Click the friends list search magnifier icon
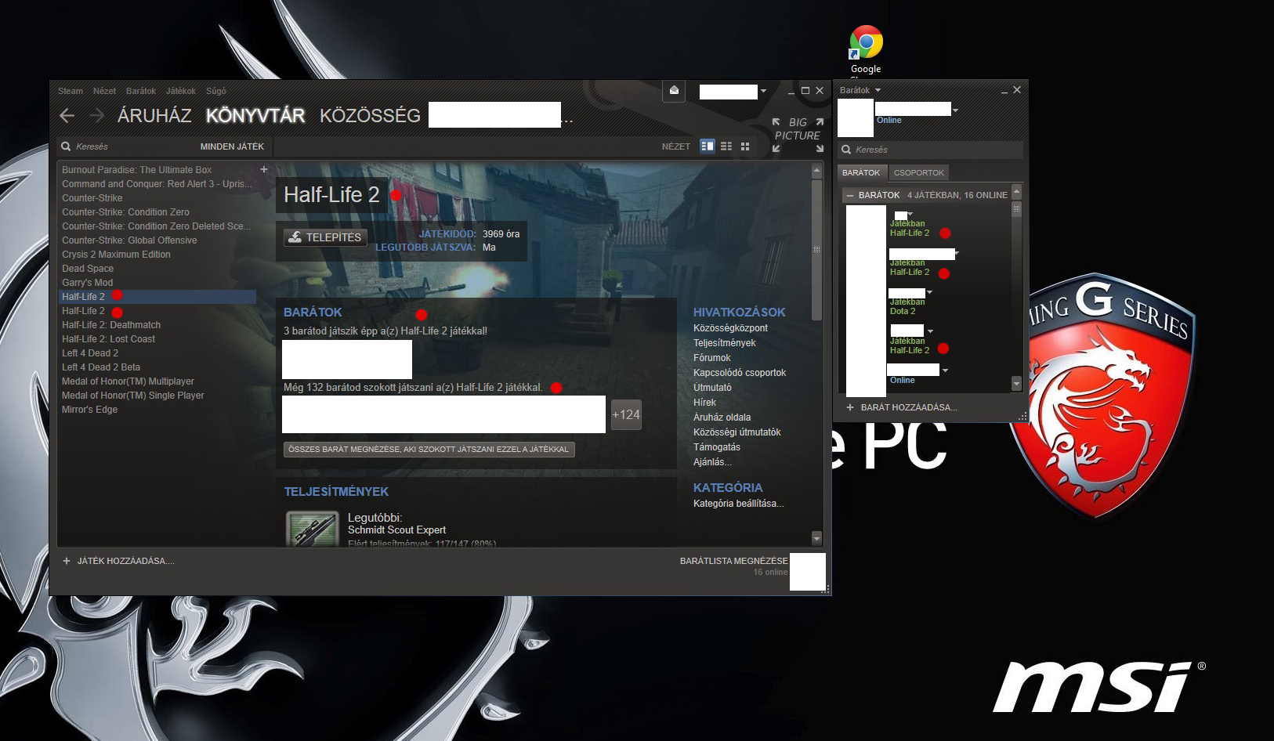 846,150
